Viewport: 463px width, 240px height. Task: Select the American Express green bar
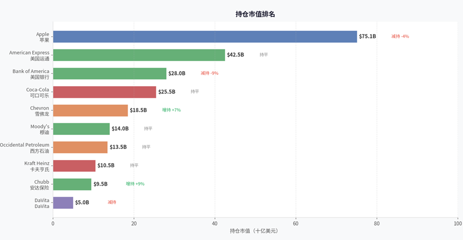[139, 55]
